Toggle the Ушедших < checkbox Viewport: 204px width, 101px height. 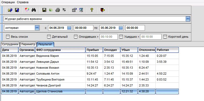(121, 37)
